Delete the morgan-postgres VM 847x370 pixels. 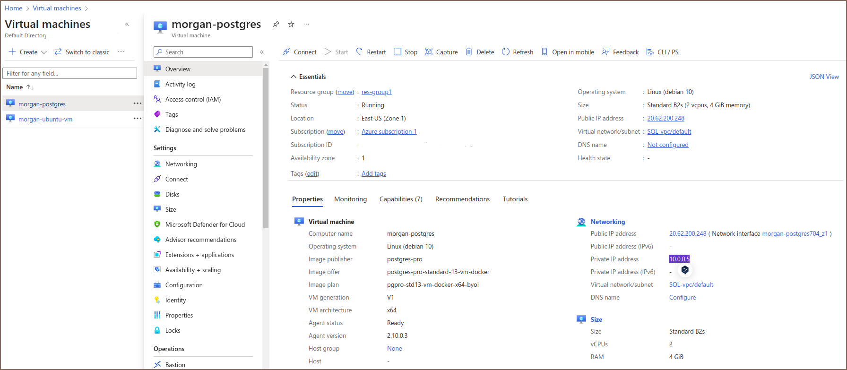coord(480,52)
